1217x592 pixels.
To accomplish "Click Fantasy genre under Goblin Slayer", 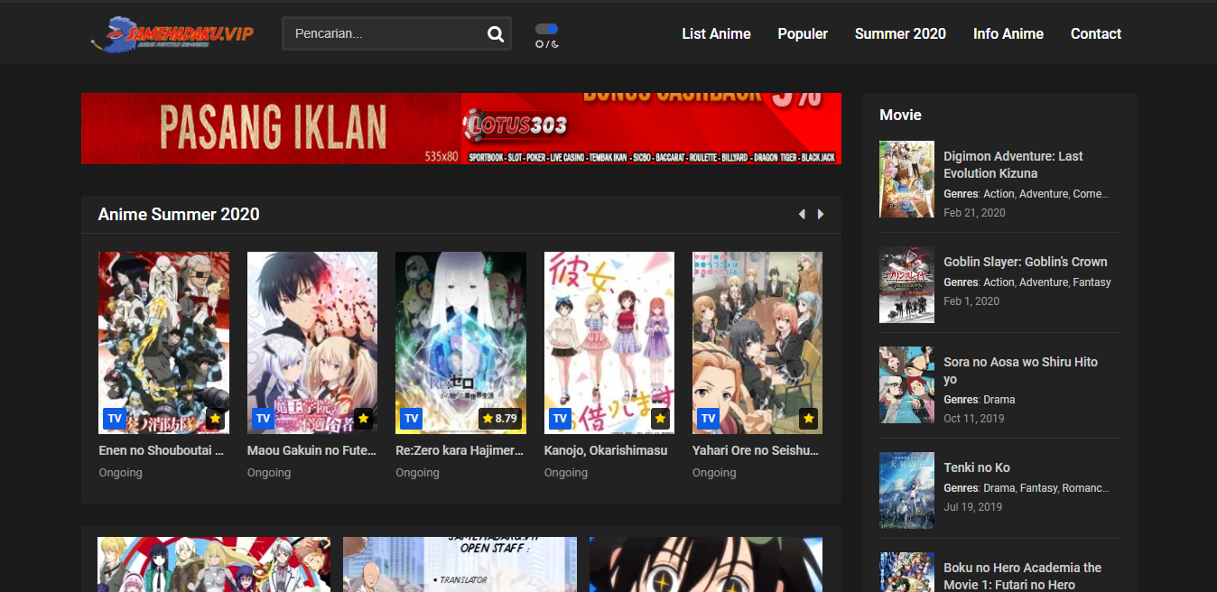I will (x=1092, y=282).
